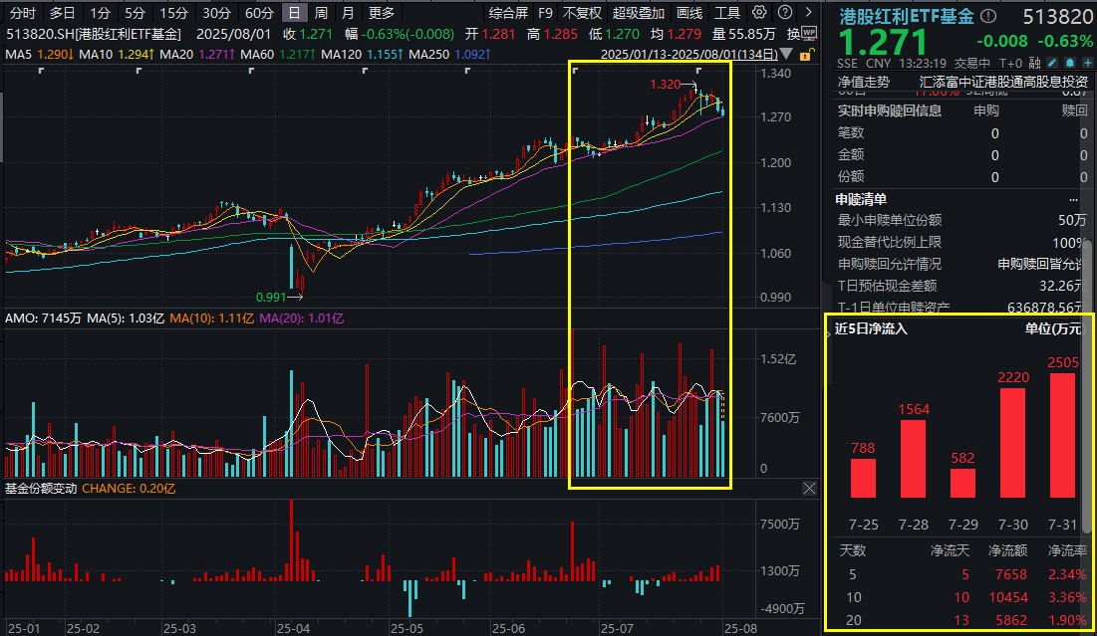The height and width of the screenshot is (636, 1097).
Task: Click the info icon beside 港股红利ETF基金
Action: coord(988,14)
